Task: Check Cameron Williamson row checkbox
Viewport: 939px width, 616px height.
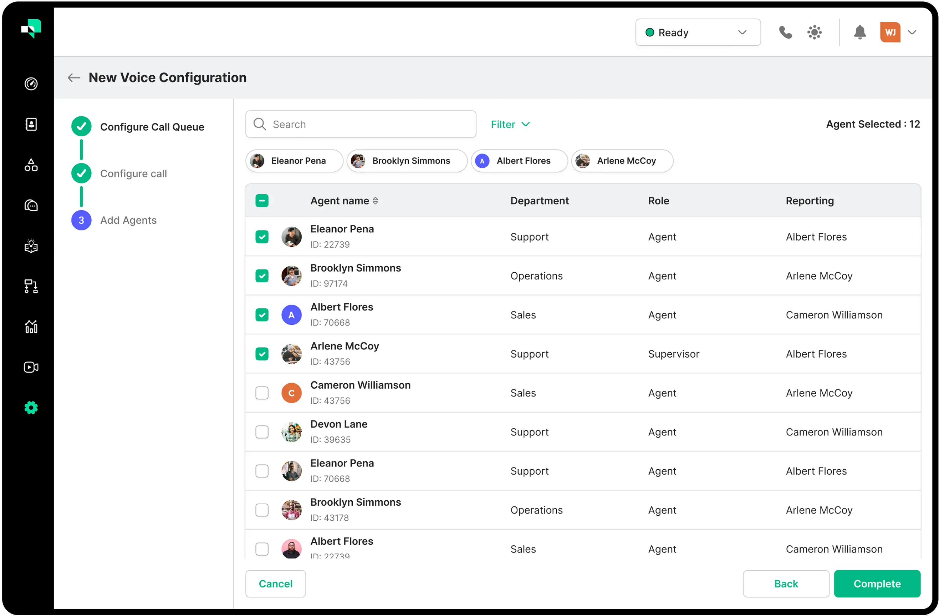Action: (261, 393)
